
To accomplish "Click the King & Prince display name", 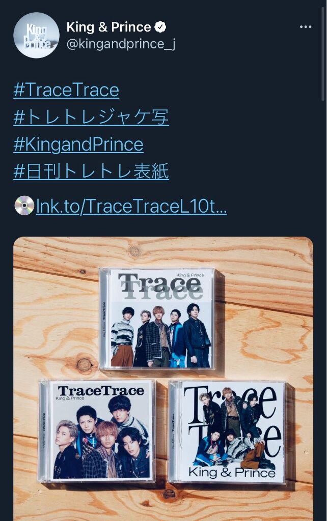I will click(109, 27).
